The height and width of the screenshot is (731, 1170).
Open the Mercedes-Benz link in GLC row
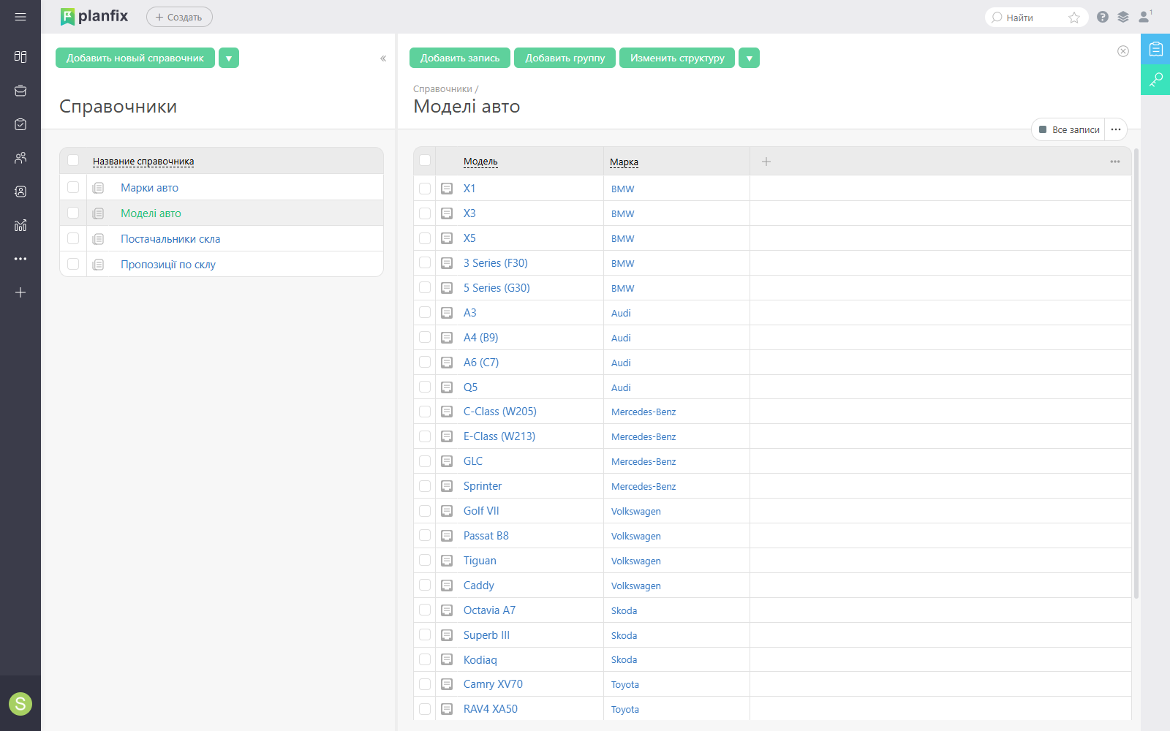[643, 462]
